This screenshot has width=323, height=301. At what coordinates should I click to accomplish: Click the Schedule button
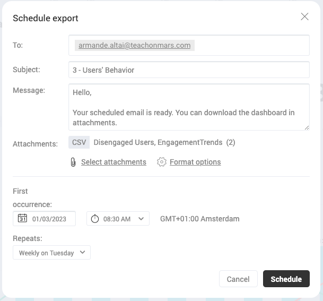coord(286,279)
